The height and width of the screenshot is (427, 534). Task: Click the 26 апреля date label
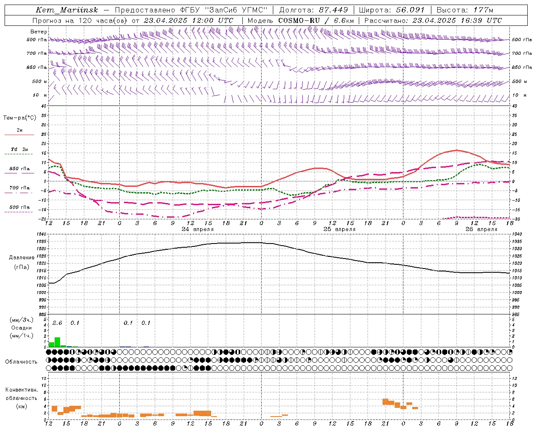[x=481, y=229]
